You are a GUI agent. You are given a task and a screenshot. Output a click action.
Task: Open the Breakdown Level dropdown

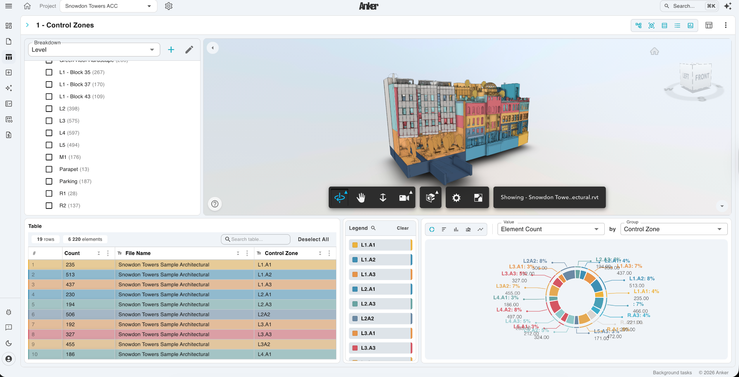94,50
